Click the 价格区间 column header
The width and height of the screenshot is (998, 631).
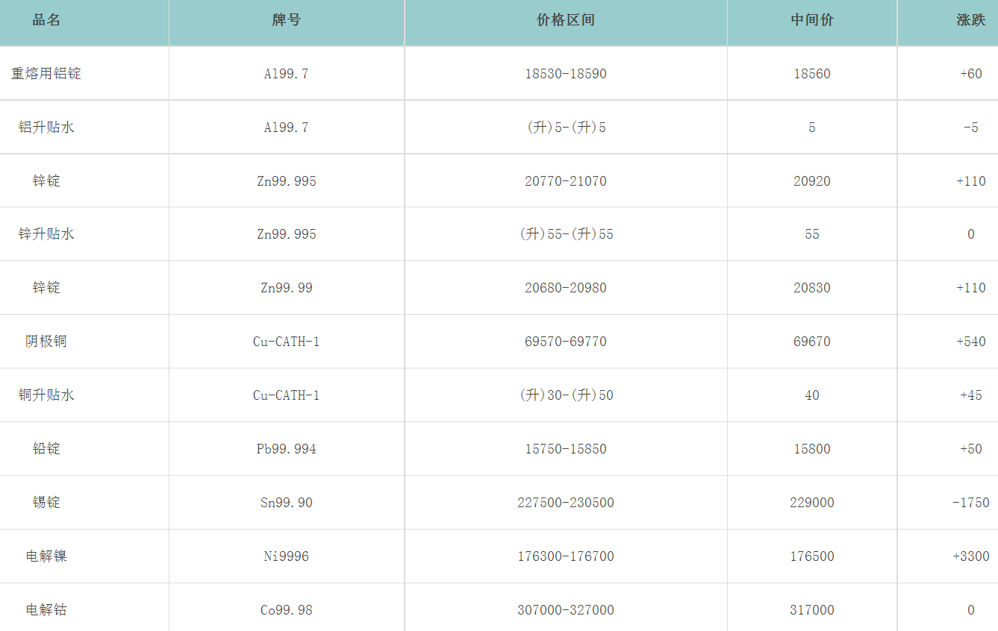tap(566, 21)
